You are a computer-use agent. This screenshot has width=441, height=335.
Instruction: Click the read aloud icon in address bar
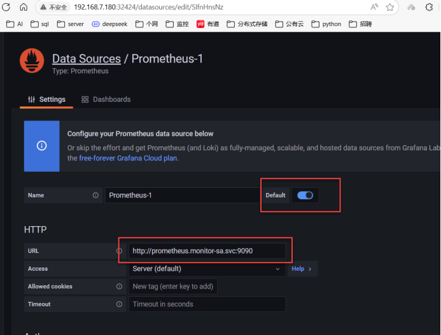374,8
